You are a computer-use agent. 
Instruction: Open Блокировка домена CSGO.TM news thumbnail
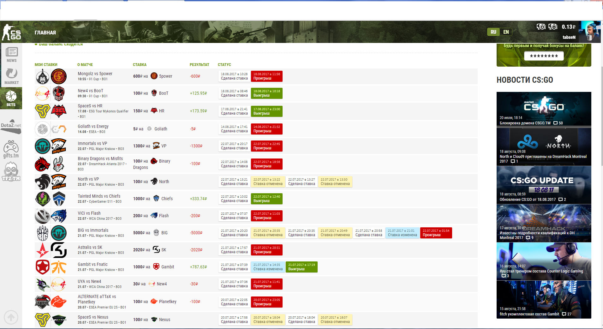point(544,109)
